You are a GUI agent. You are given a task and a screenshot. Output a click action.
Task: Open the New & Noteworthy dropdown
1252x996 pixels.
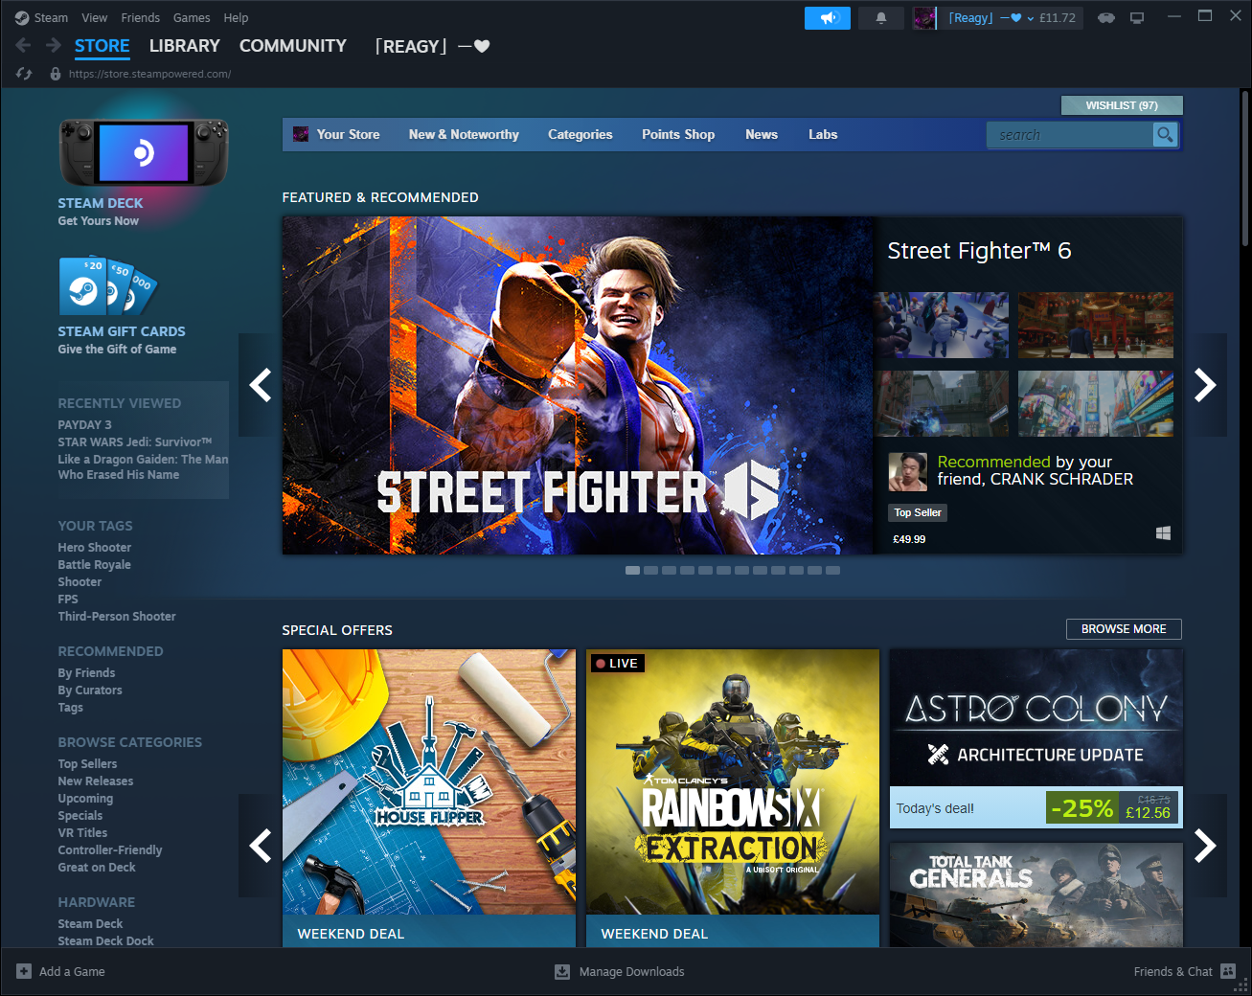pos(464,134)
